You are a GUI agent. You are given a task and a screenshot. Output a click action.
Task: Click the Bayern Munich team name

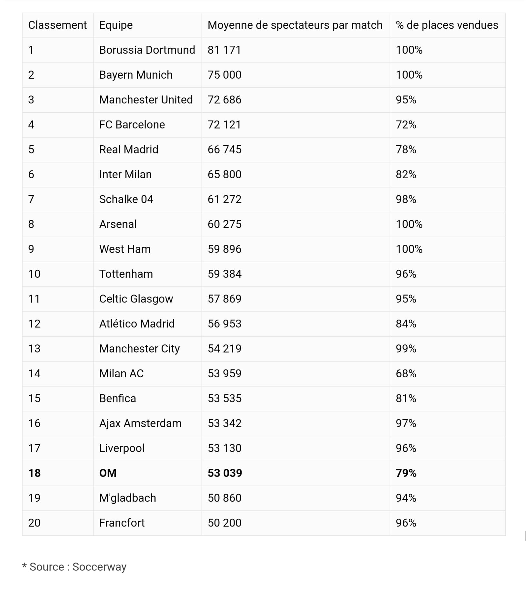[x=136, y=75]
